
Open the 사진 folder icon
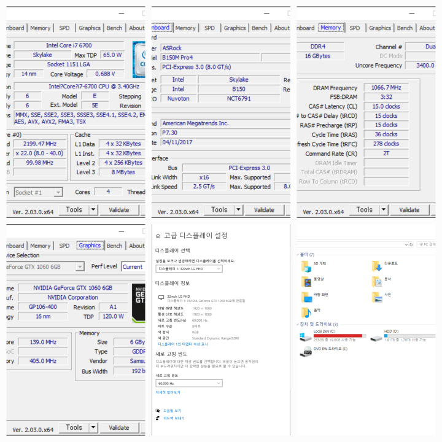click(376, 297)
